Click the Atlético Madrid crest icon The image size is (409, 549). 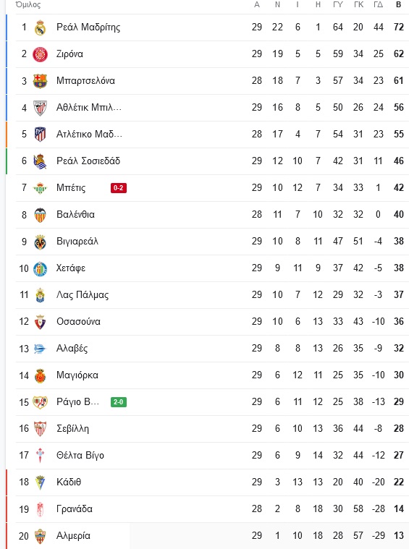tap(40, 135)
